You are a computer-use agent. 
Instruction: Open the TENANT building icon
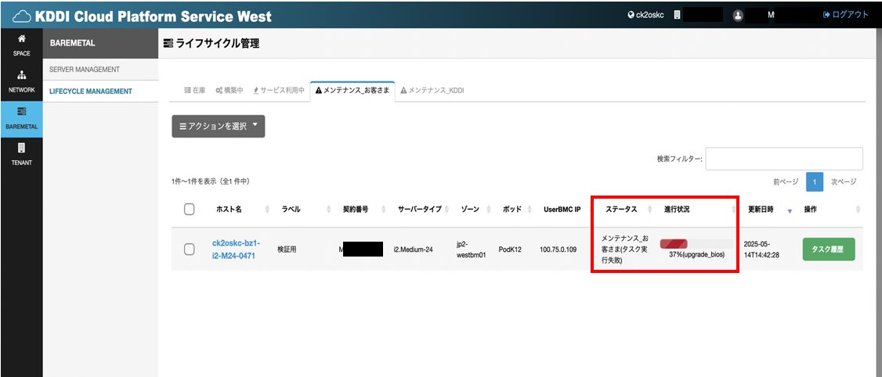[21, 148]
